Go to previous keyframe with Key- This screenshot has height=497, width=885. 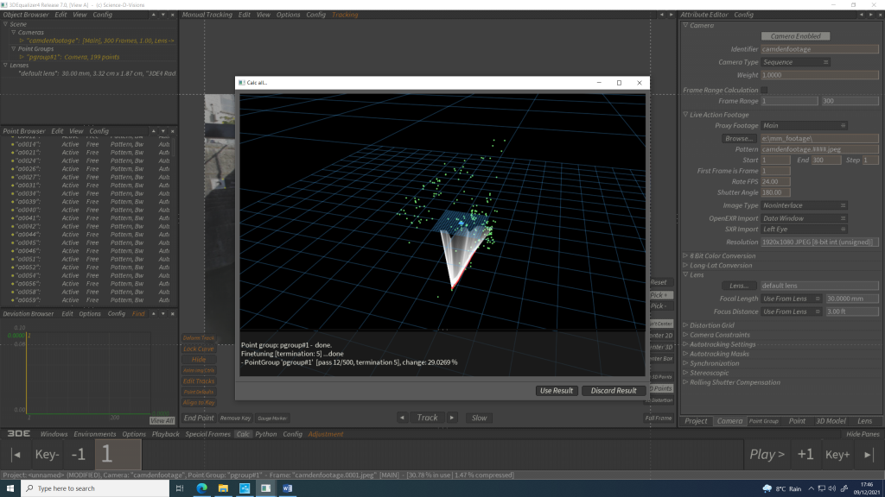click(47, 454)
